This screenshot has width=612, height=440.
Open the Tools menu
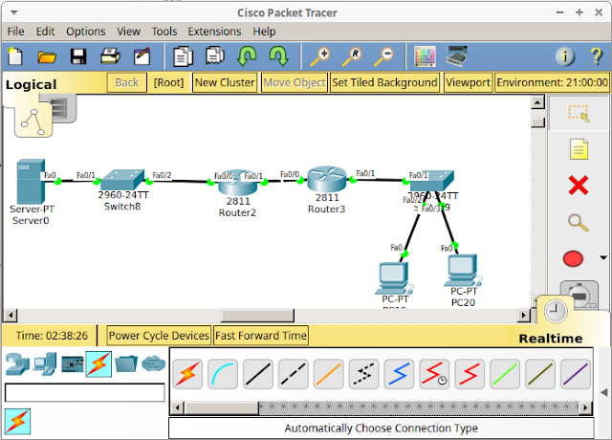[x=164, y=32]
